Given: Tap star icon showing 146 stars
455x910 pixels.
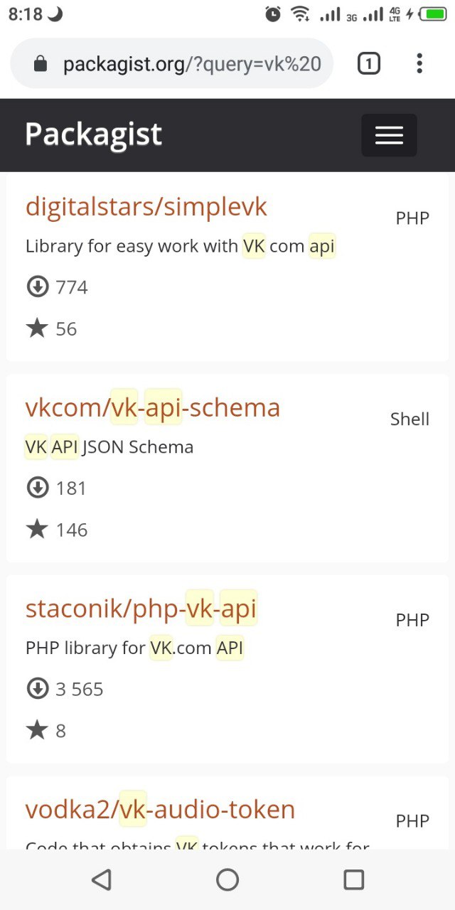Looking at the screenshot, I should [37, 530].
